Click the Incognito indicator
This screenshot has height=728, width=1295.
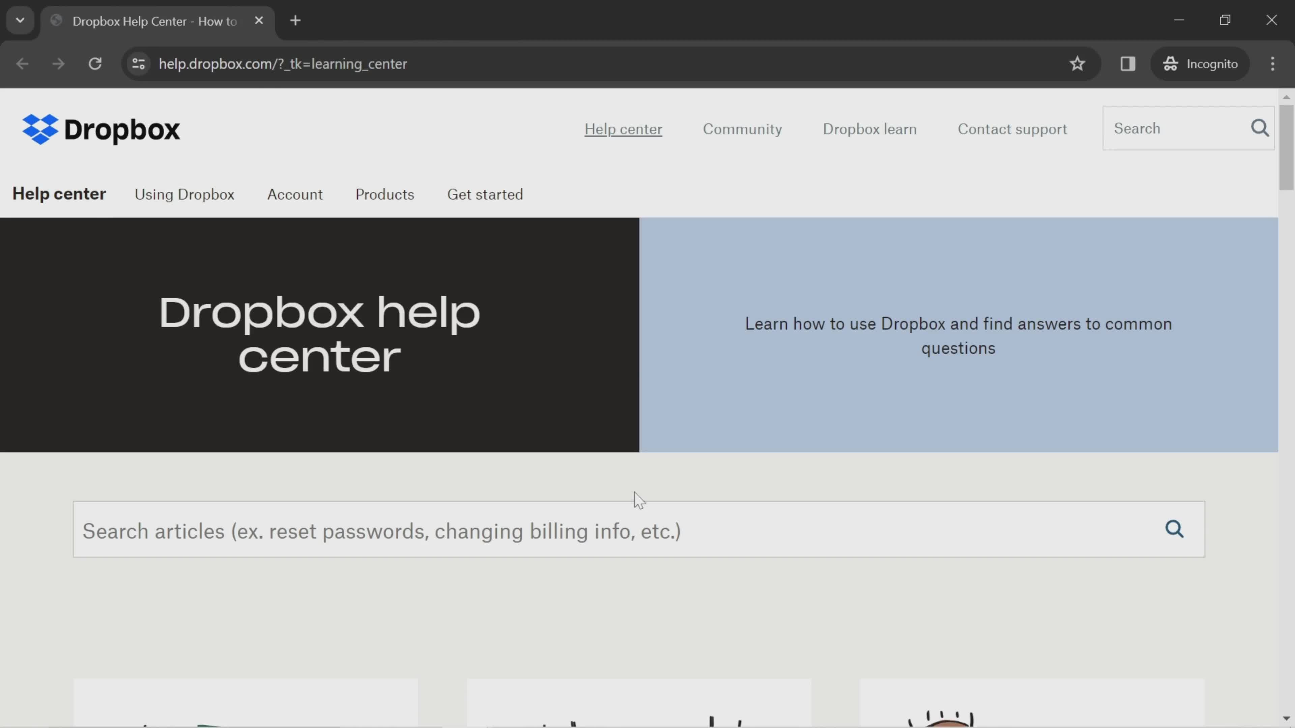pyautogui.click(x=1200, y=64)
